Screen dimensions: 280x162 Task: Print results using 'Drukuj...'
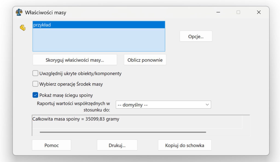pyautogui.click(x=117, y=145)
